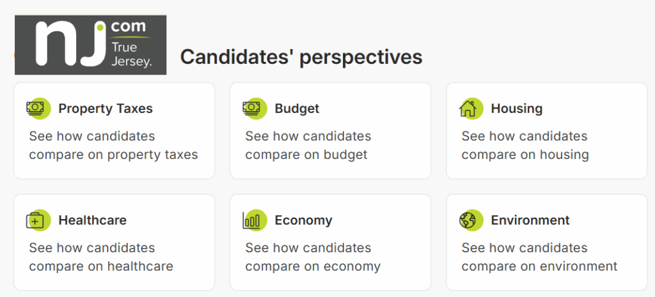Click the Budget cash icon

coord(255,109)
